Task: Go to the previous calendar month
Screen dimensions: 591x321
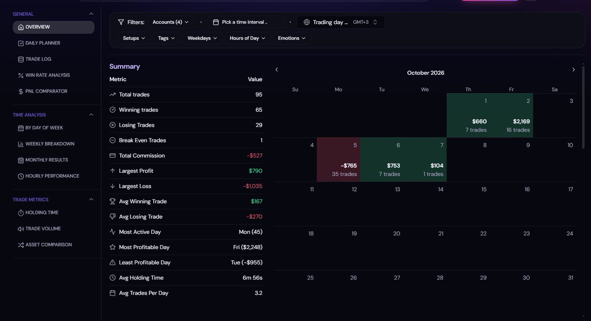Action: coord(276,69)
